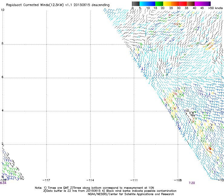
Task: Click the latitude 10 label at top left
Action: (2, 10)
